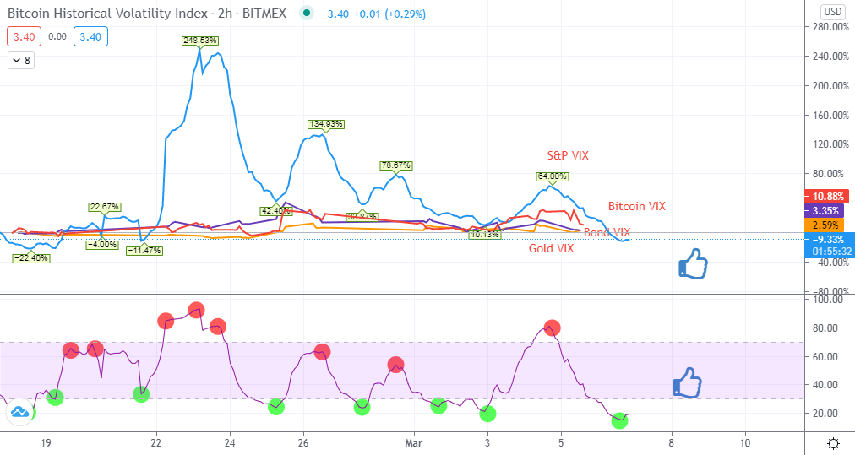This screenshot has width=855, height=455.
Task: Click the 22.67% price label
Action: 105,207
